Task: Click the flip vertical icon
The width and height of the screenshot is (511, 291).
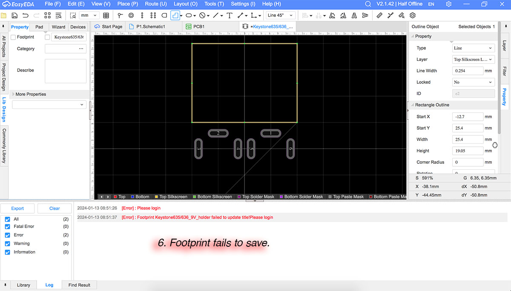Action: [x=365, y=15]
